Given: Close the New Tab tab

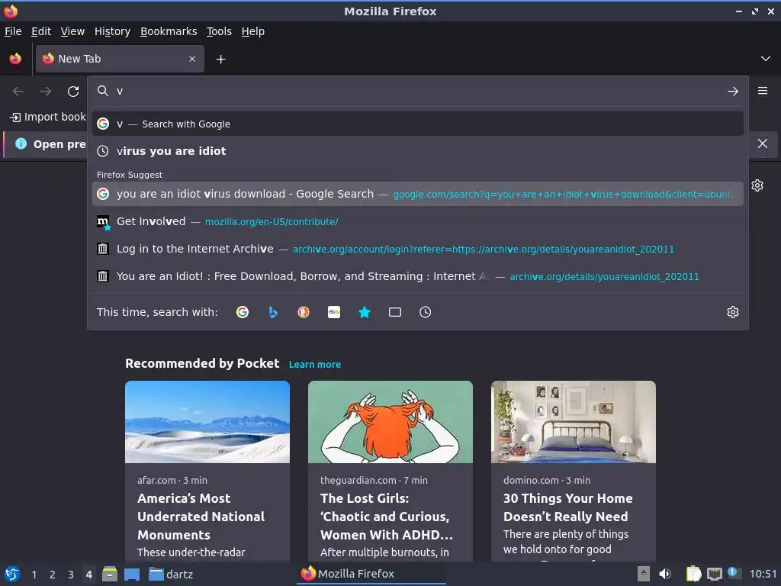Looking at the screenshot, I should click(192, 59).
